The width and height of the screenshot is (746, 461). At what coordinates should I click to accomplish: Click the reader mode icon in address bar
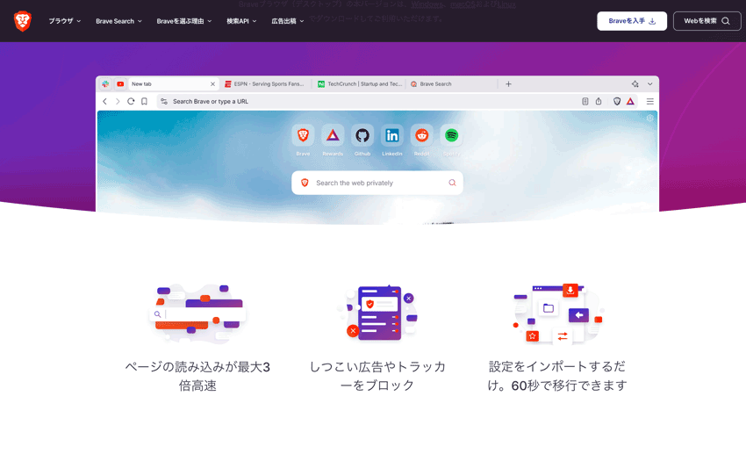pos(585,102)
